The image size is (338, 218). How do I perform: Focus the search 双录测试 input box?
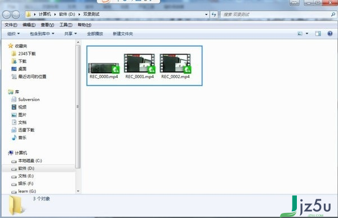[277, 15]
